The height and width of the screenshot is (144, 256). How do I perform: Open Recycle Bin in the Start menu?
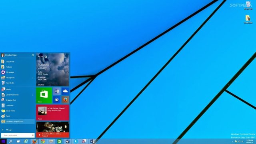[18, 83]
